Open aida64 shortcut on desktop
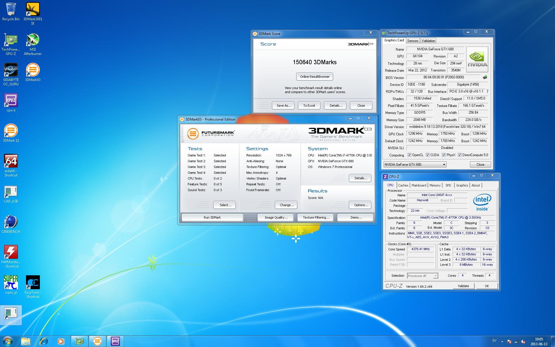The height and width of the screenshot is (347, 555). [x=11, y=166]
